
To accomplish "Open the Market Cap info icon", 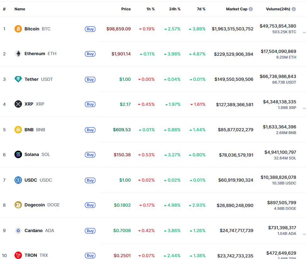I will pos(251,9).
